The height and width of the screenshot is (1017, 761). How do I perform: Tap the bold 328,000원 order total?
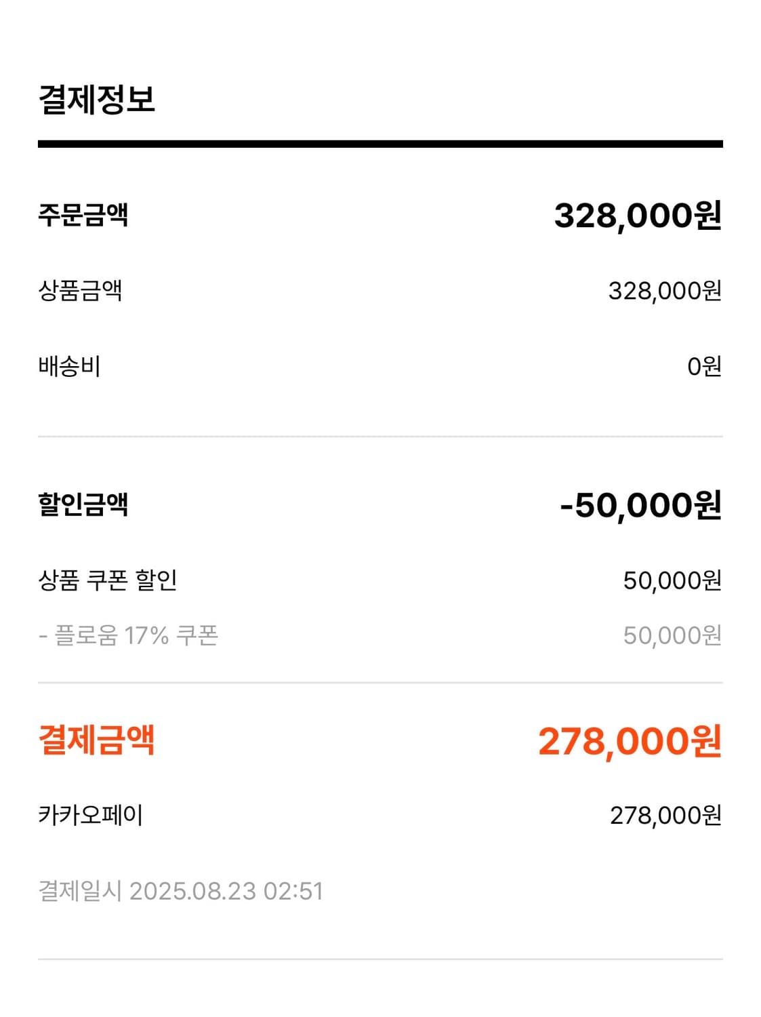[638, 216]
